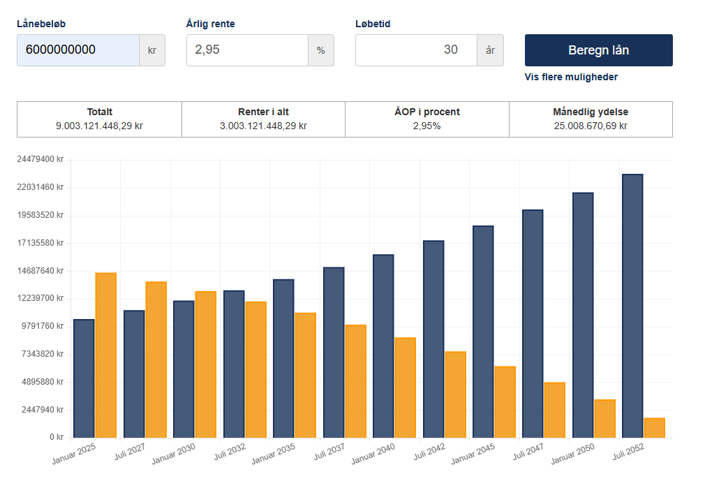Select the ÅOP i procent summary cell
The width and height of the screenshot is (705, 488).
427,119
